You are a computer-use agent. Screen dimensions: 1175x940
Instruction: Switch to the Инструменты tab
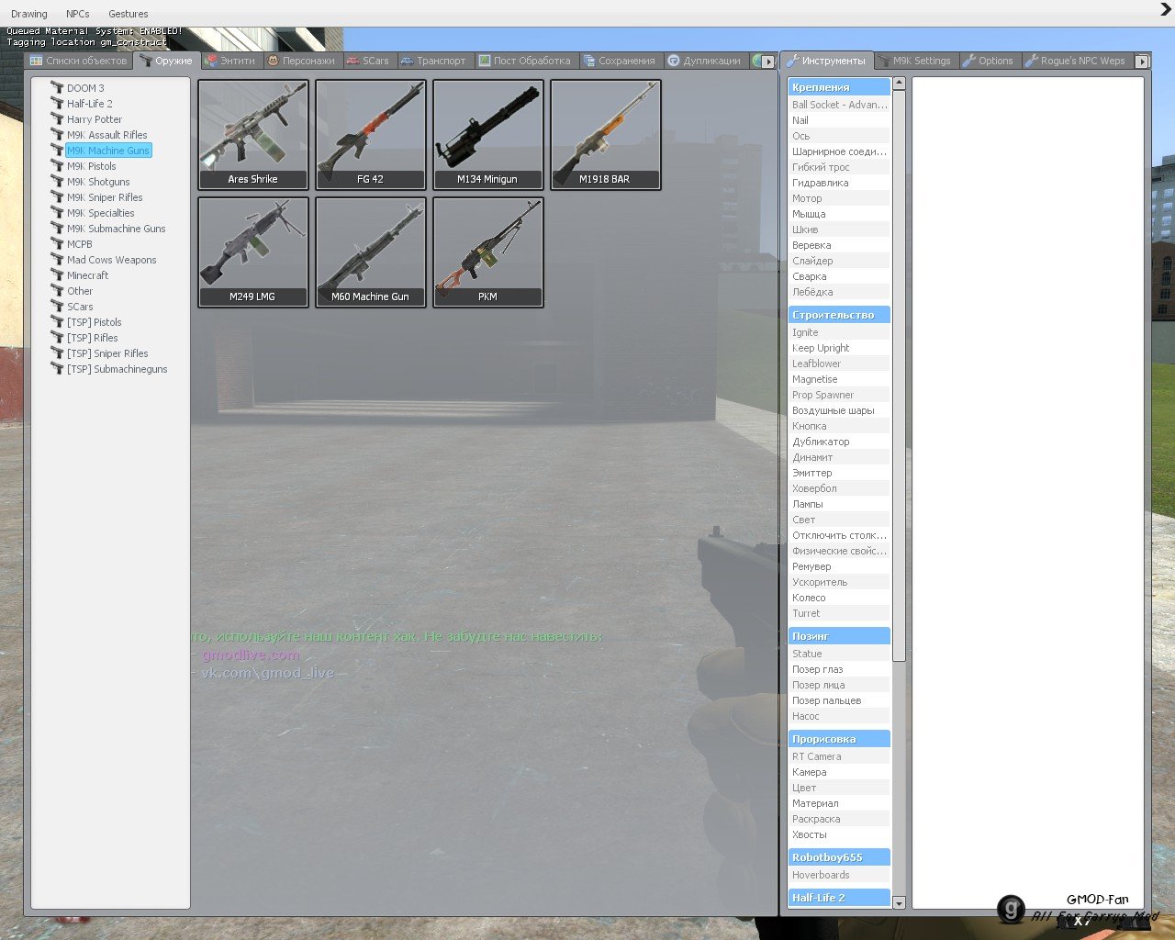pos(827,61)
